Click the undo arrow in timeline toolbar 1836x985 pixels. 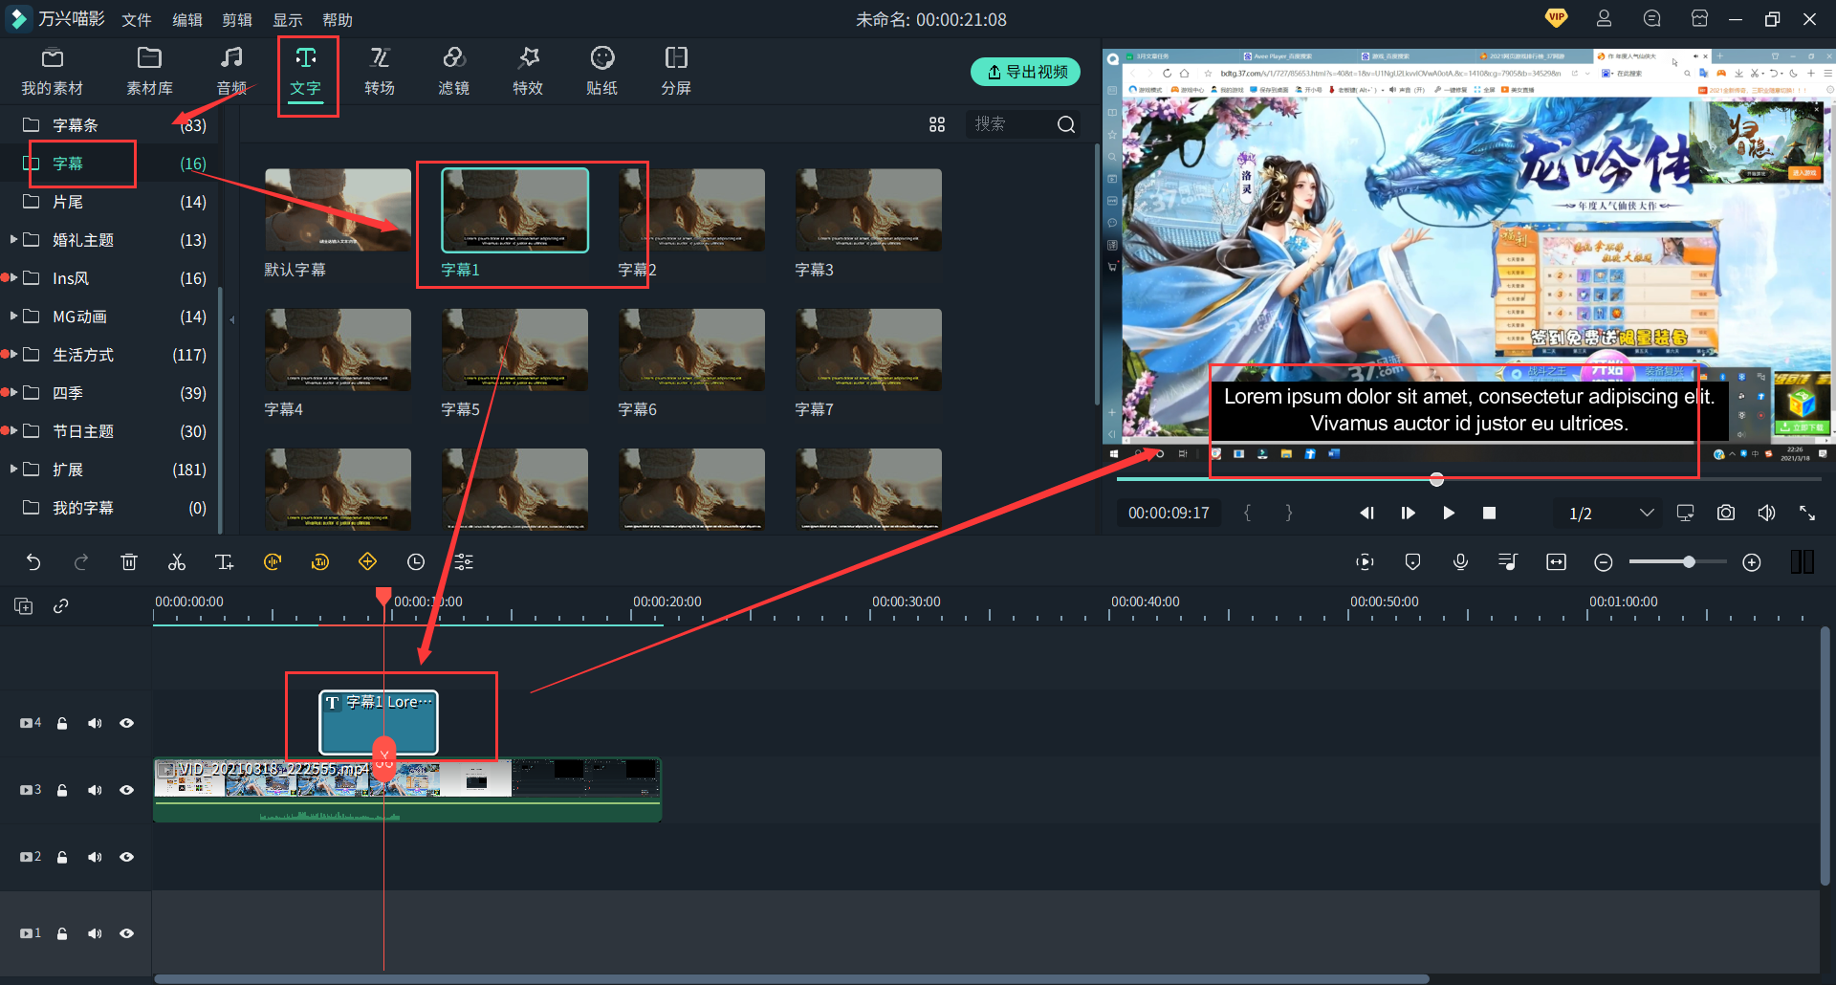33,562
